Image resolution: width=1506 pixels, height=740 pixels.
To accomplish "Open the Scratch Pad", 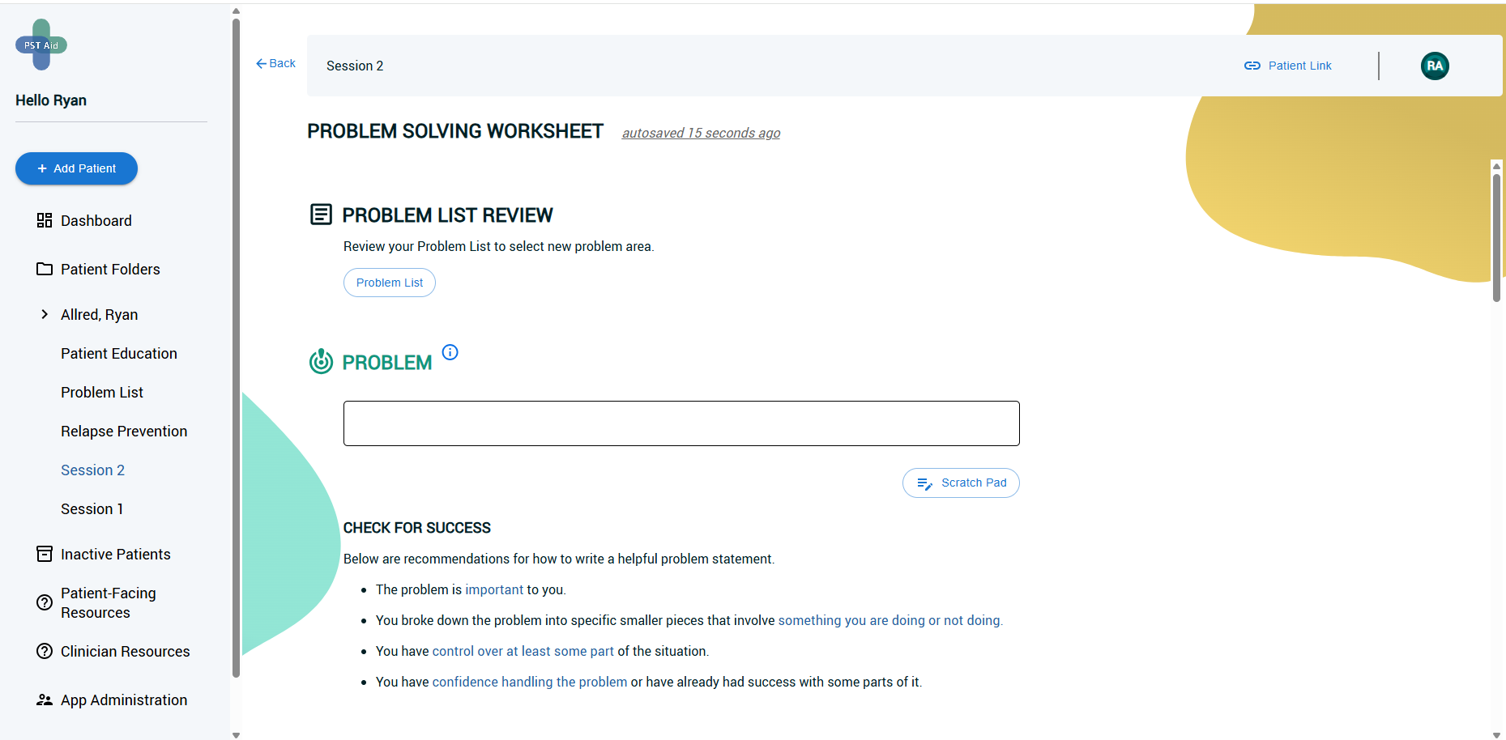I will tap(961, 483).
